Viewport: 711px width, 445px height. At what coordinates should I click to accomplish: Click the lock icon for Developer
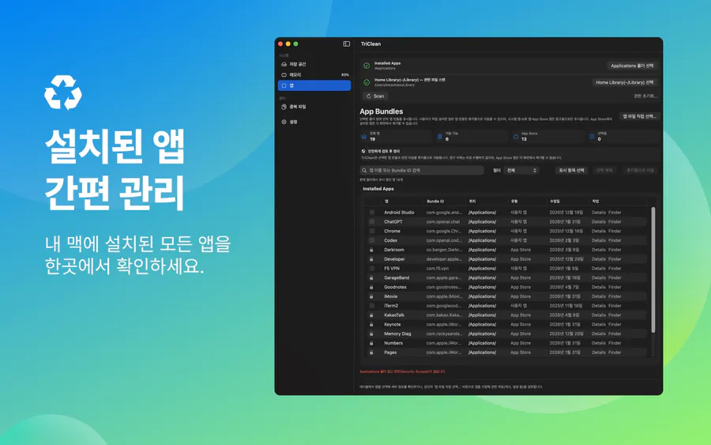[x=371, y=259]
